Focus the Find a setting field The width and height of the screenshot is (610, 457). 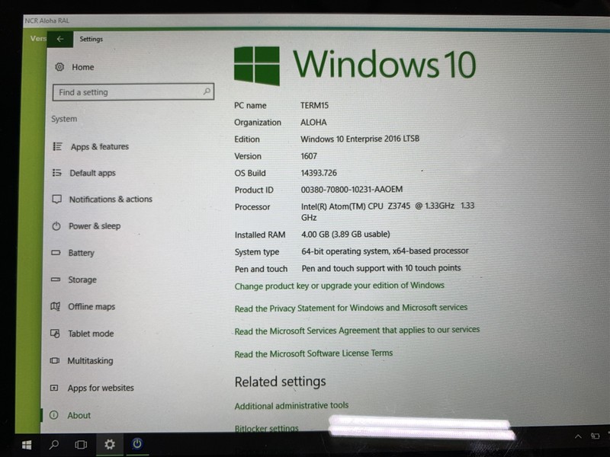[x=133, y=91]
